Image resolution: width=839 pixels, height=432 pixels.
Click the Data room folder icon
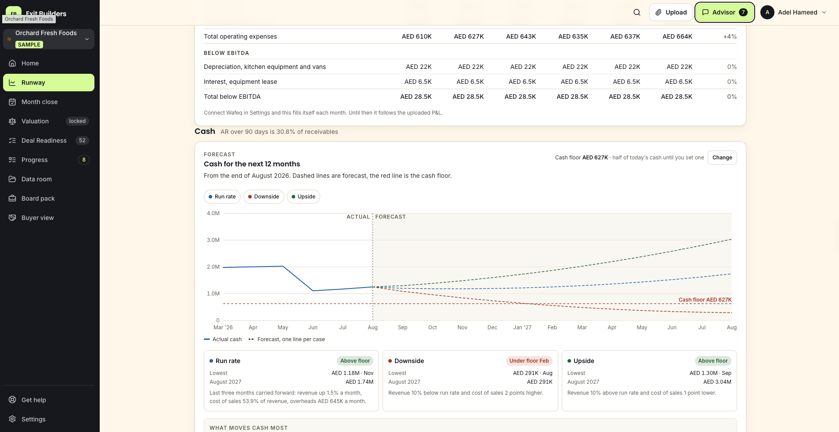(x=12, y=179)
